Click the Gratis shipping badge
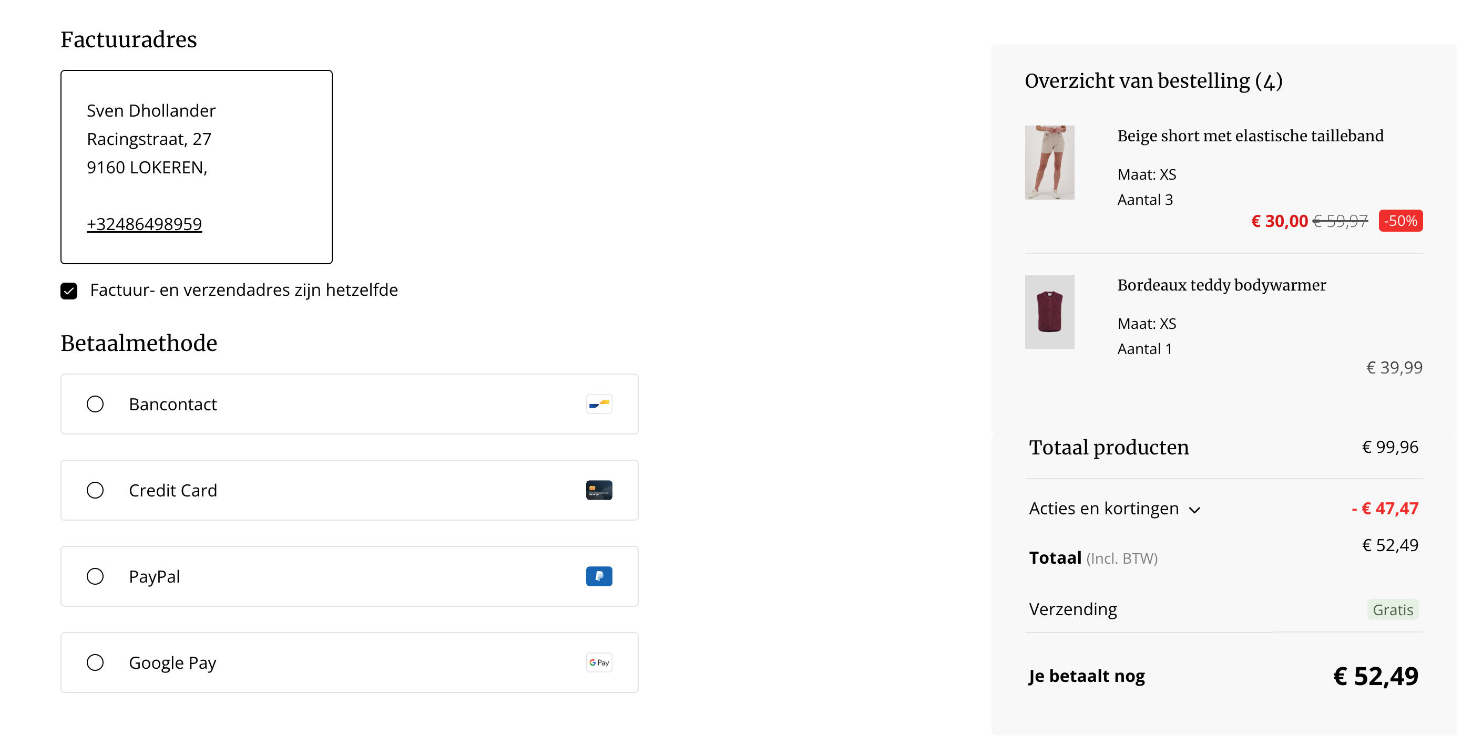Image resolution: width=1472 pixels, height=746 pixels. [x=1393, y=610]
